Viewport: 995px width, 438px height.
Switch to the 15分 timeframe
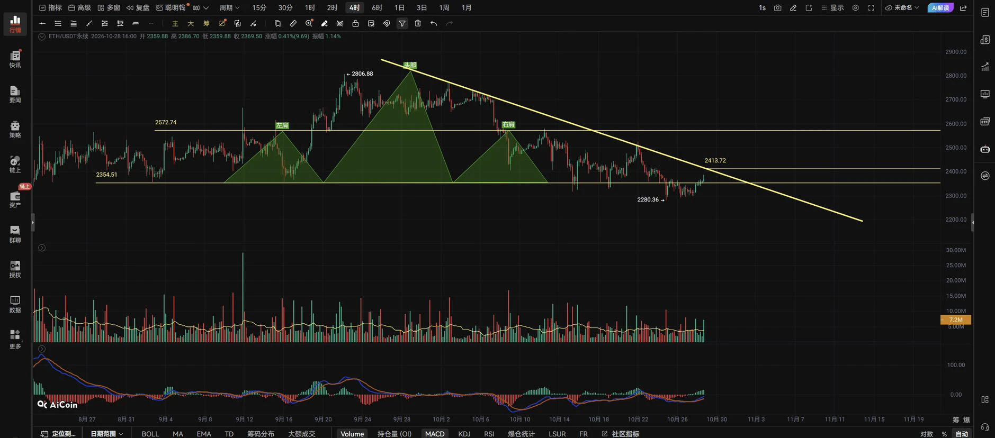click(x=259, y=8)
